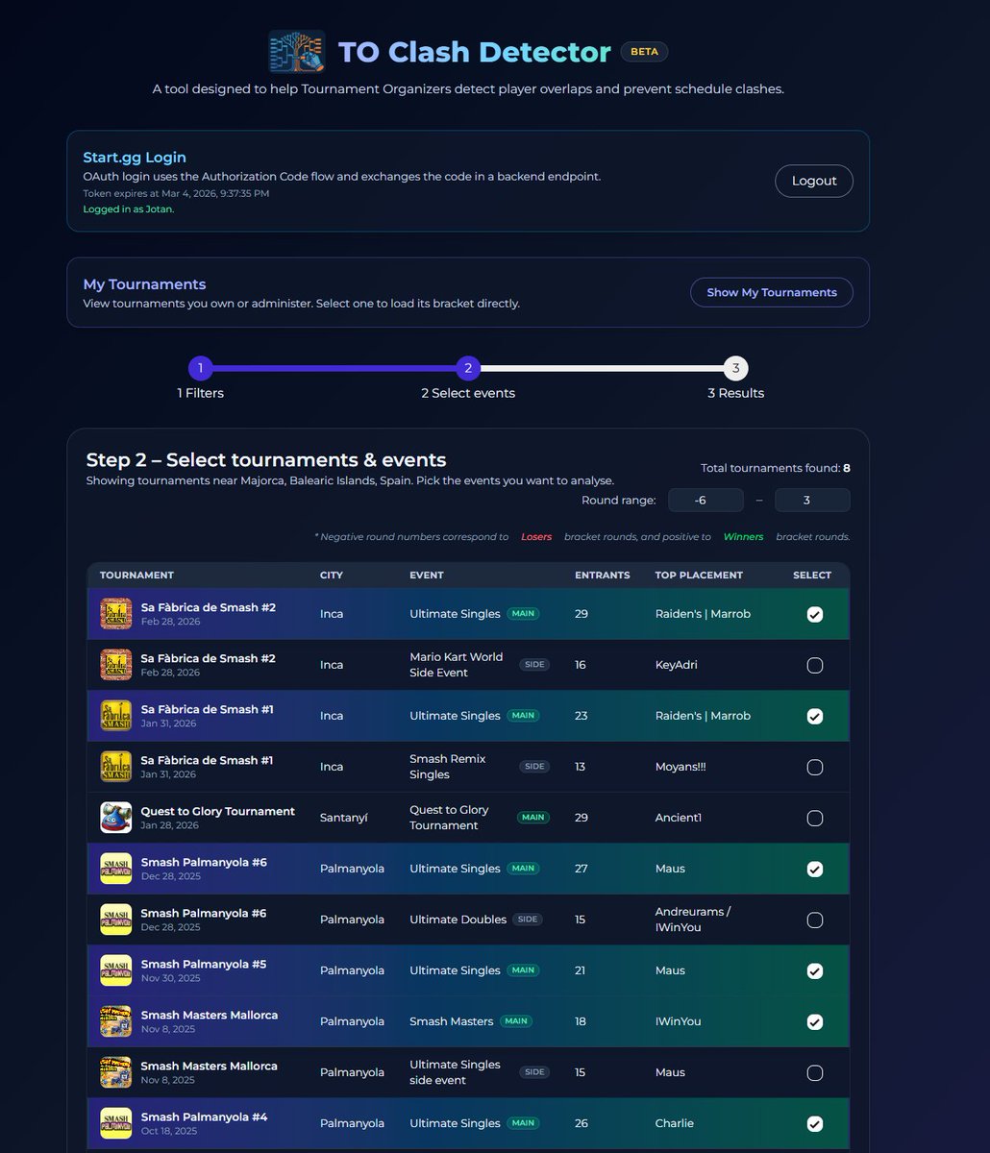Click 'Logged in as Jotan.' status text
Viewport: 990px width, 1153px height.
129,209
